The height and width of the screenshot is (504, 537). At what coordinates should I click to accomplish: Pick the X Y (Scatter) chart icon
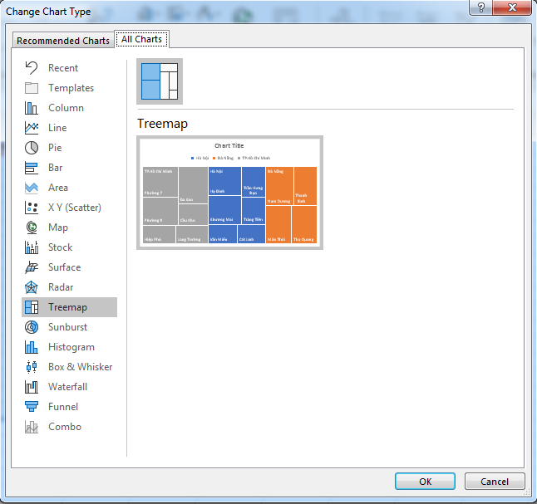click(32, 208)
